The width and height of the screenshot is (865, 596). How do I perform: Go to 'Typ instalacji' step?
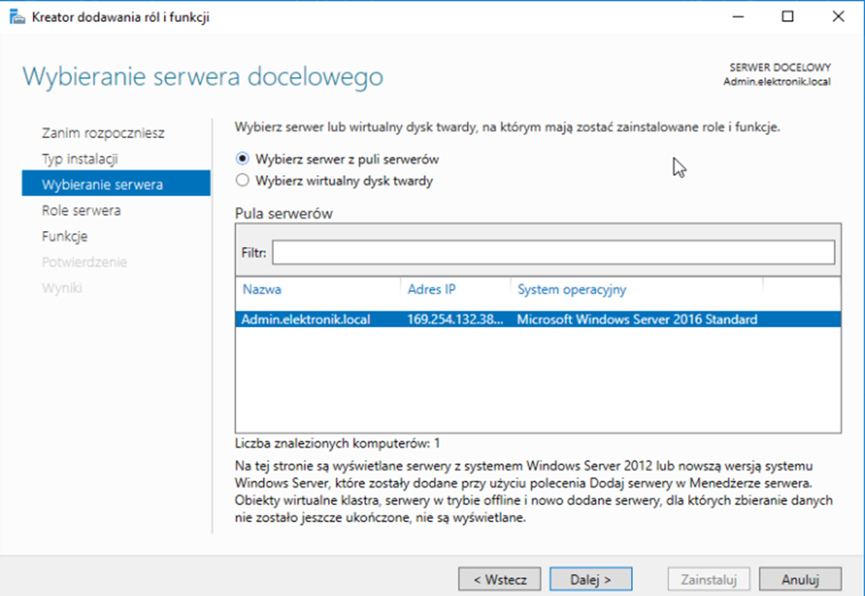(80, 158)
